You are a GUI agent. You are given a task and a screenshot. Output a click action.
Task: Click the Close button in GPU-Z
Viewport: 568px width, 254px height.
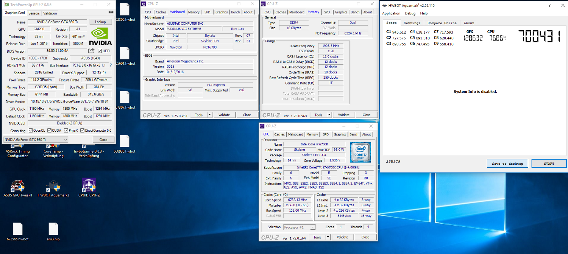pos(103,140)
